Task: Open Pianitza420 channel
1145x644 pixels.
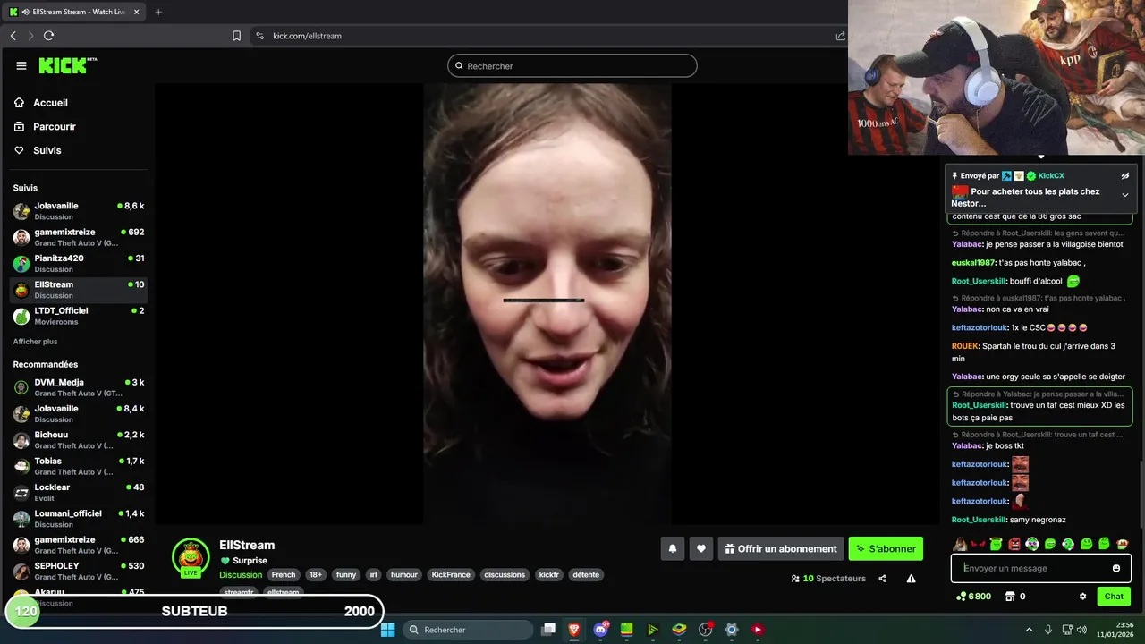Action: point(79,263)
